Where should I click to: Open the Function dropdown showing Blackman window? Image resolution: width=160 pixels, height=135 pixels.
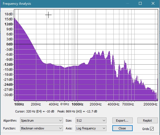pyautogui.click(x=42, y=128)
